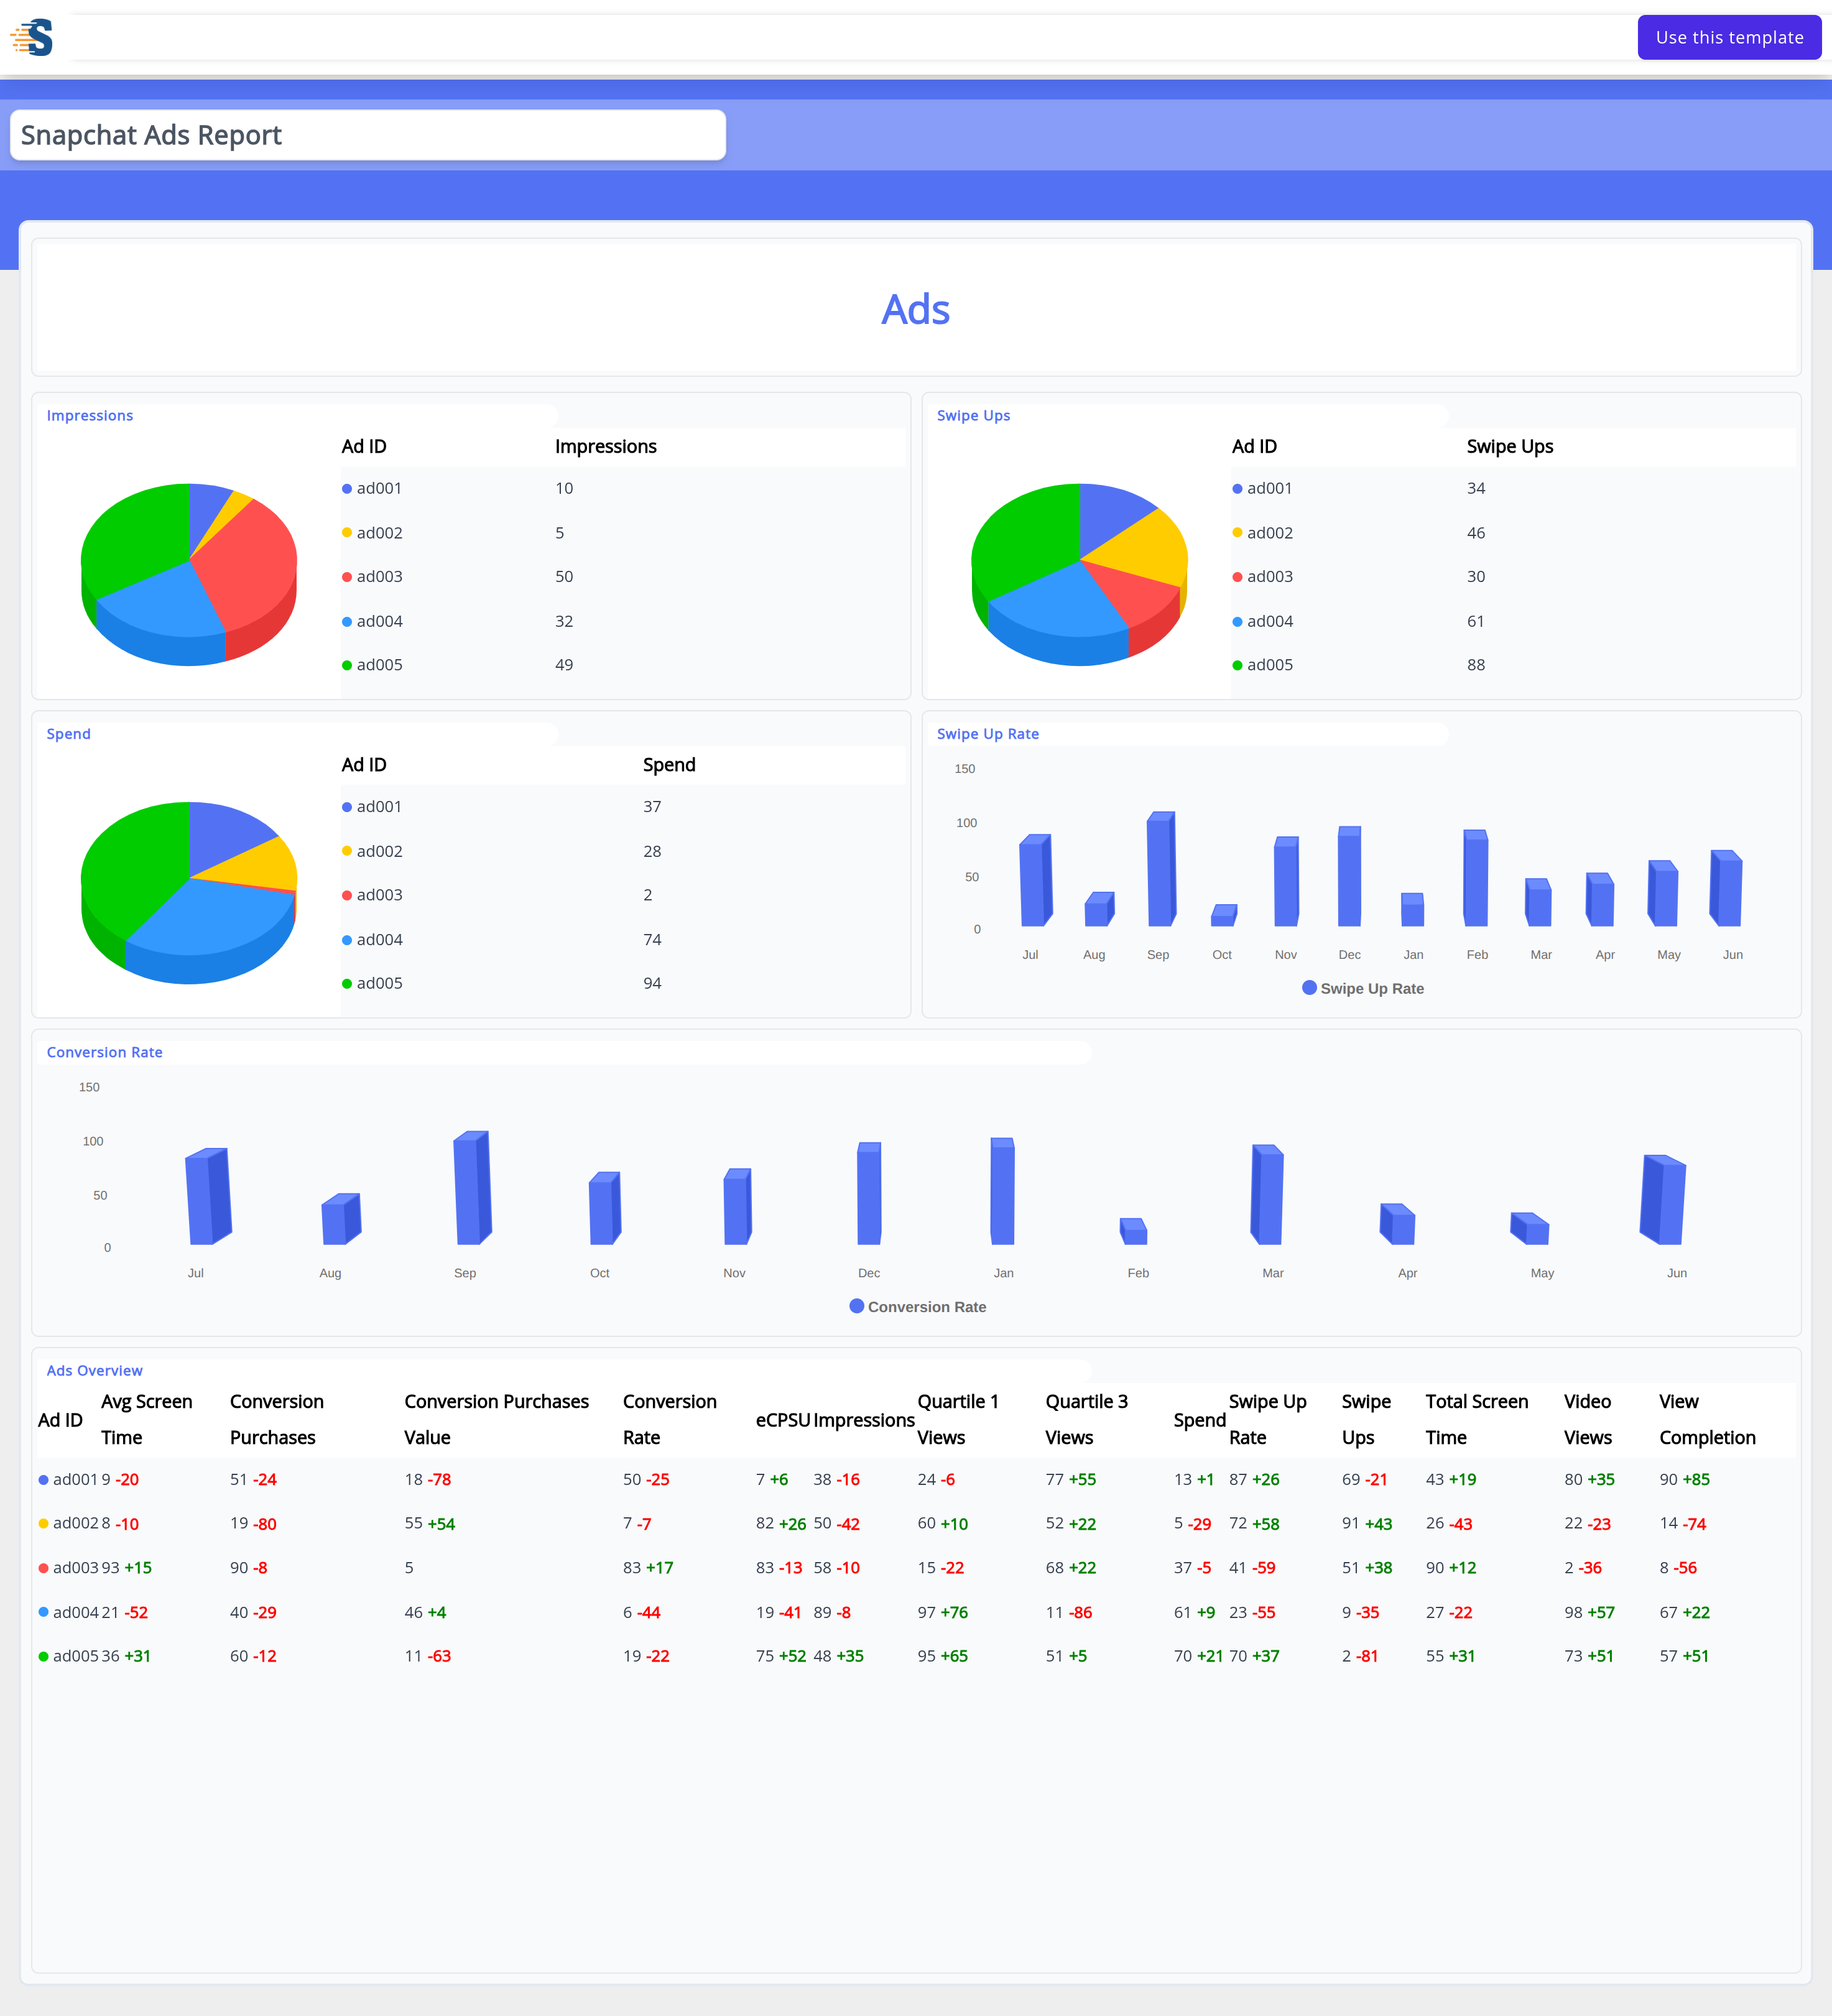Click the value 50 in Impressions table
This screenshot has width=1832, height=2016.
[x=564, y=577]
